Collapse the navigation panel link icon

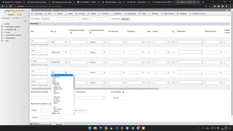[25, 21]
